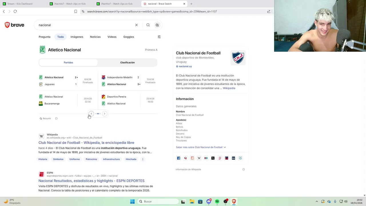Go to next matches carousel arrow

coord(105,114)
